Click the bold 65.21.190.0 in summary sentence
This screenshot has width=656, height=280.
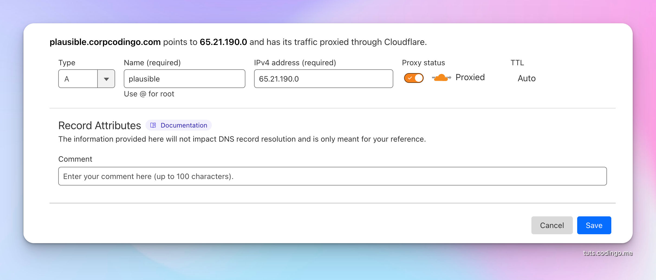pos(223,42)
